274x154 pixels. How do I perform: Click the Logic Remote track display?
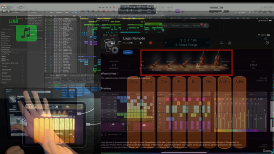point(186,43)
